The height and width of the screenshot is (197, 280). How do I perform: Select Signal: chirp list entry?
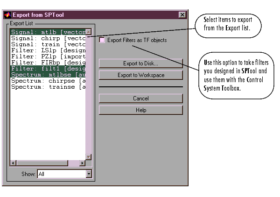point(48,38)
